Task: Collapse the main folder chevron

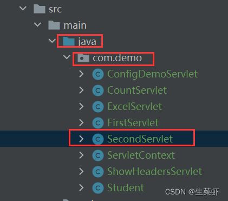Action: (37, 24)
